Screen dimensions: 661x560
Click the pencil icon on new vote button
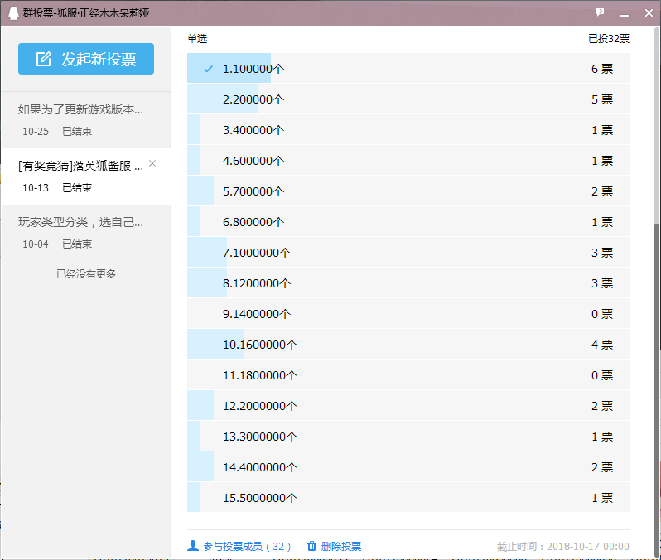pyautogui.click(x=43, y=60)
